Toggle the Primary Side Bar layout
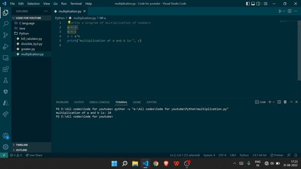The image size is (301, 169). pos(248,4)
